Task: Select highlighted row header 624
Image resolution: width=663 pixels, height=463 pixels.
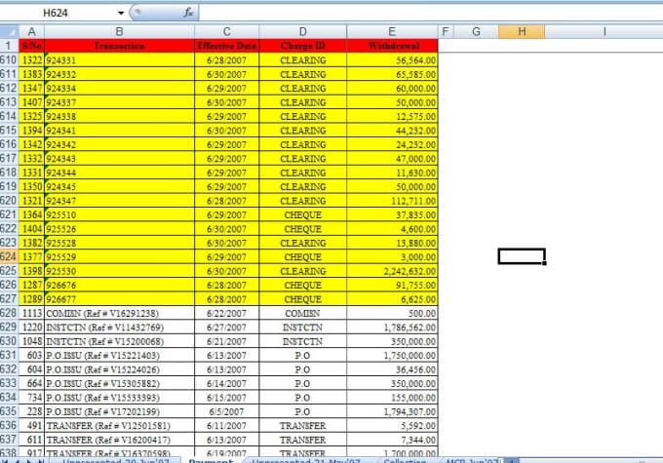Action: pyautogui.click(x=10, y=256)
